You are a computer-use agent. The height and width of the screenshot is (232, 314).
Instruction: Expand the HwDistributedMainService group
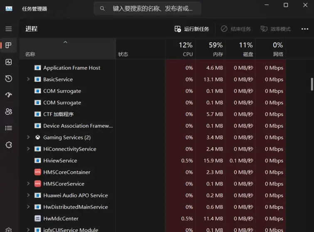click(28, 207)
